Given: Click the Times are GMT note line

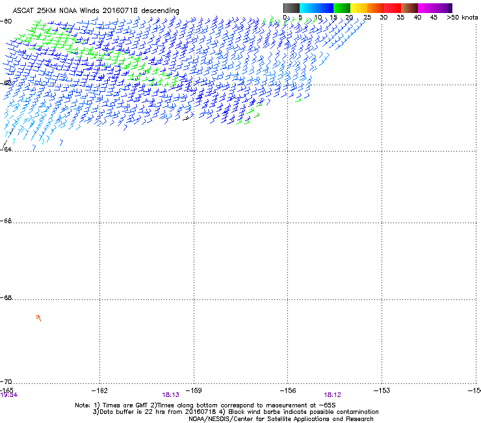Looking at the screenshot, I should pos(205,405).
